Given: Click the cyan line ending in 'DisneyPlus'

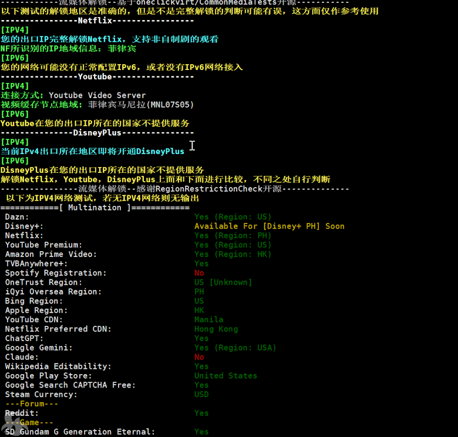Looking at the screenshot, I should (92, 152).
